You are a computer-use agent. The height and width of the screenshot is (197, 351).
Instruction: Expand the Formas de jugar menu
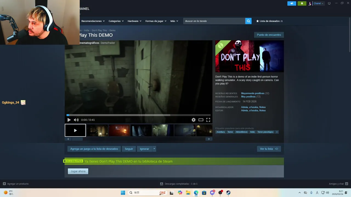[156, 21]
